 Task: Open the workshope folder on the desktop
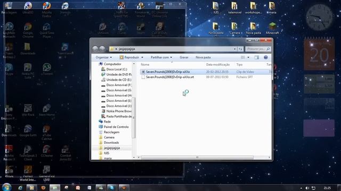pos(254,8)
